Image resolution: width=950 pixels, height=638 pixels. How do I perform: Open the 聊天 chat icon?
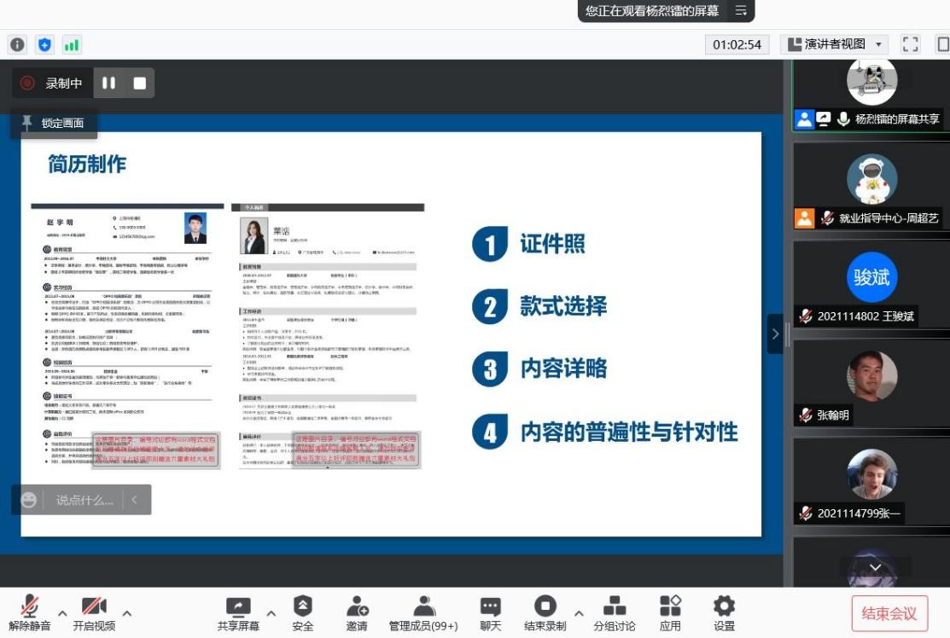tap(490, 607)
